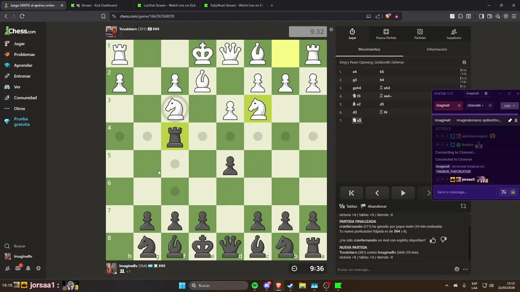The height and width of the screenshot is (292, 520).
Task: Open the Jugadores tab
Action: pyautogui.click(x=454, y=34)
